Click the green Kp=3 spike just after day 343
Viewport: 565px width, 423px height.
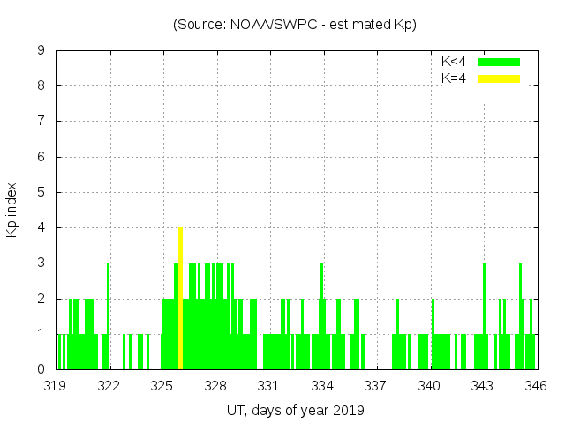[x=485, y=315]
